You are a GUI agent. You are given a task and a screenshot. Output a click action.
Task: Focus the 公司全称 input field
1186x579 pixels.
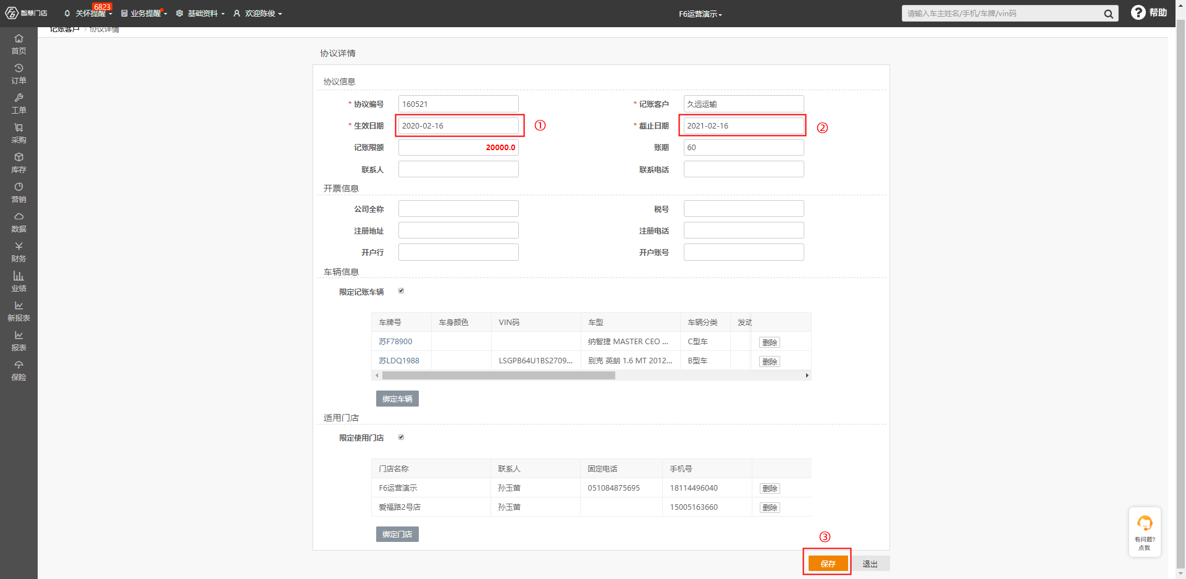[458, 209]
